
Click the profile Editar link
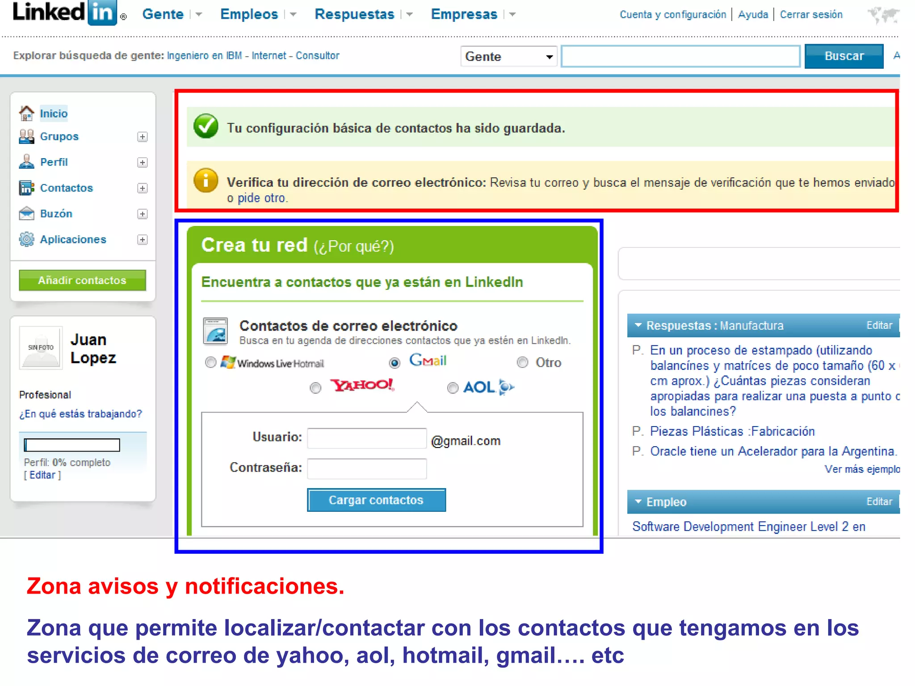pos(42,475)
